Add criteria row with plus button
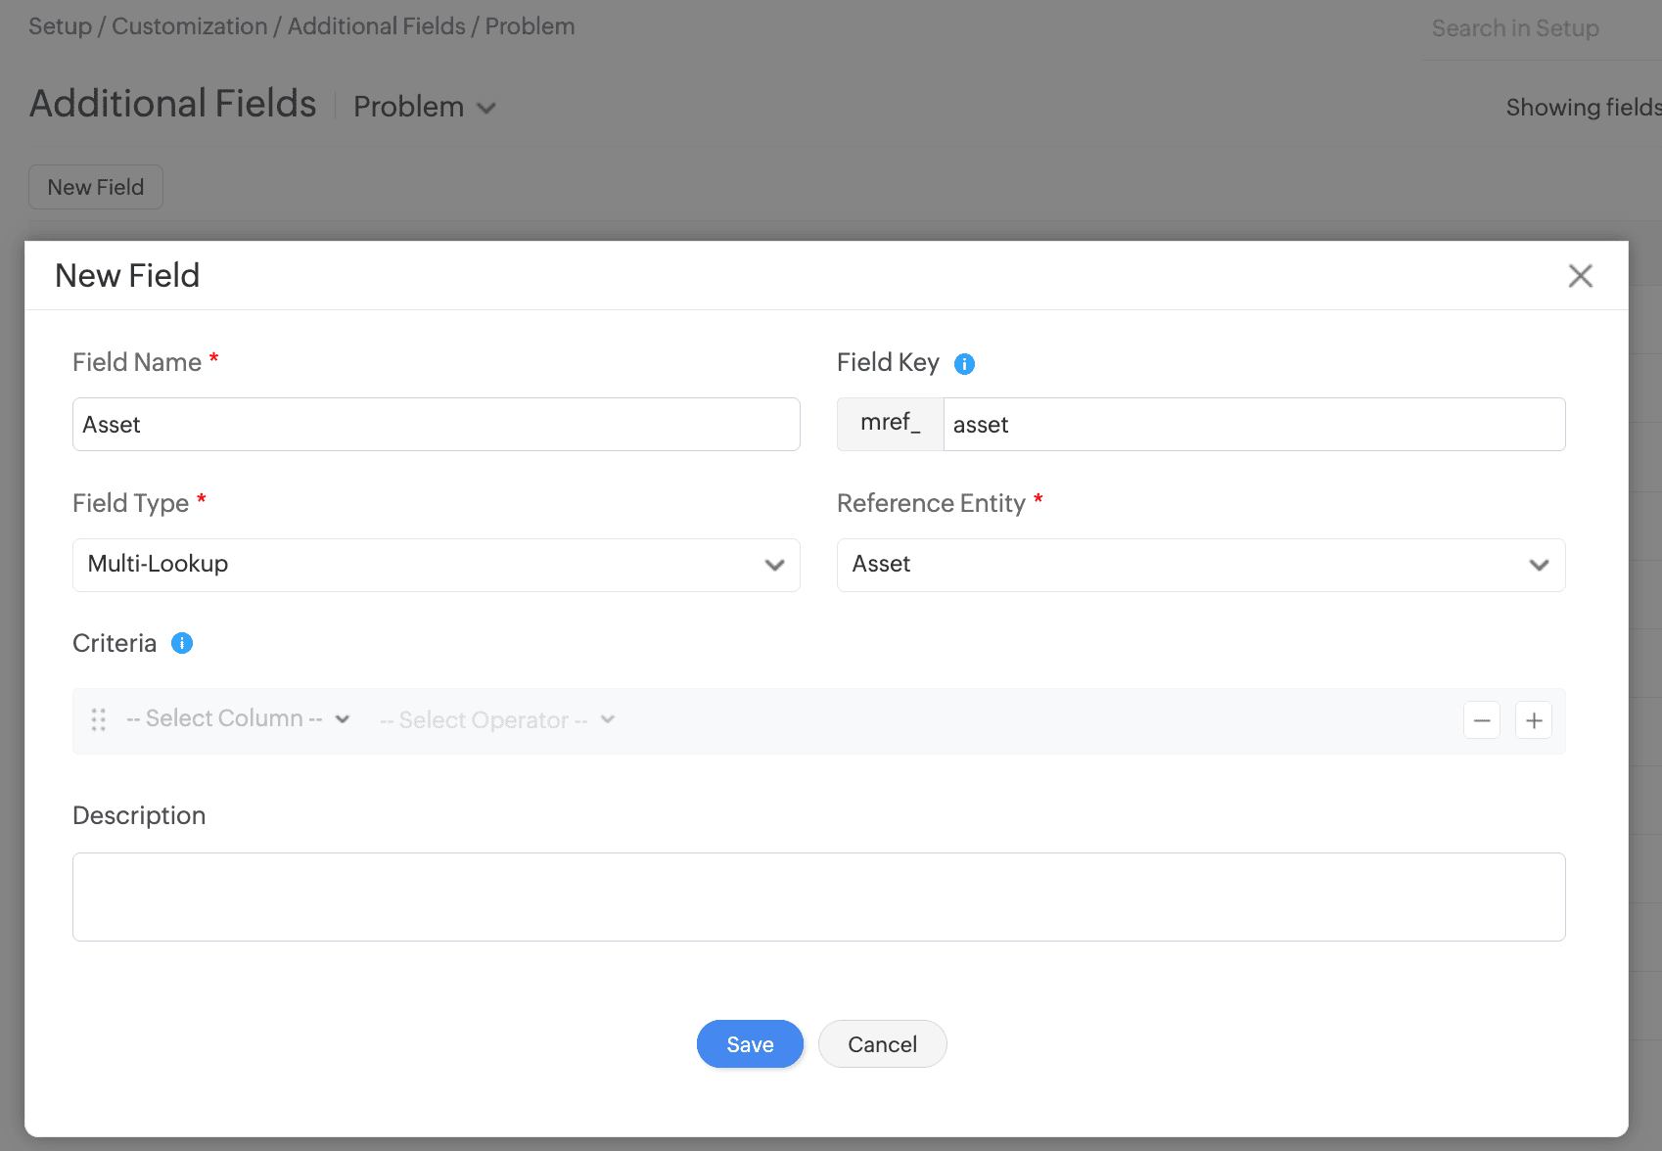The width and height of the screenshot is (1662, 1151). (1534, 721)
